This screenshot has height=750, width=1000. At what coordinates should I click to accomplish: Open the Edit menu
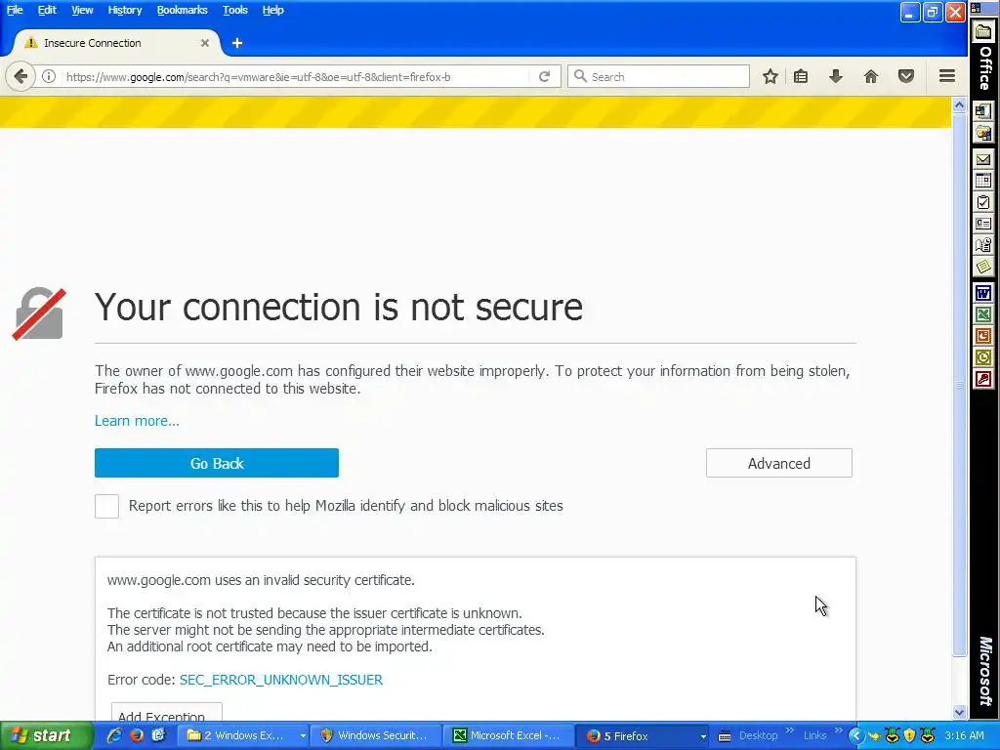click(x=47, y=10)
